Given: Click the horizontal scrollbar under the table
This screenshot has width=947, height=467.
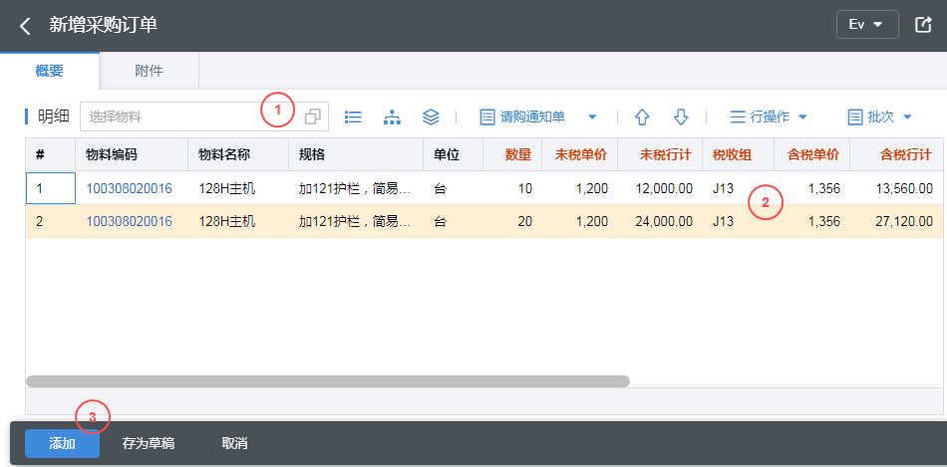Looking at the screenshot, I should (327, 381).
